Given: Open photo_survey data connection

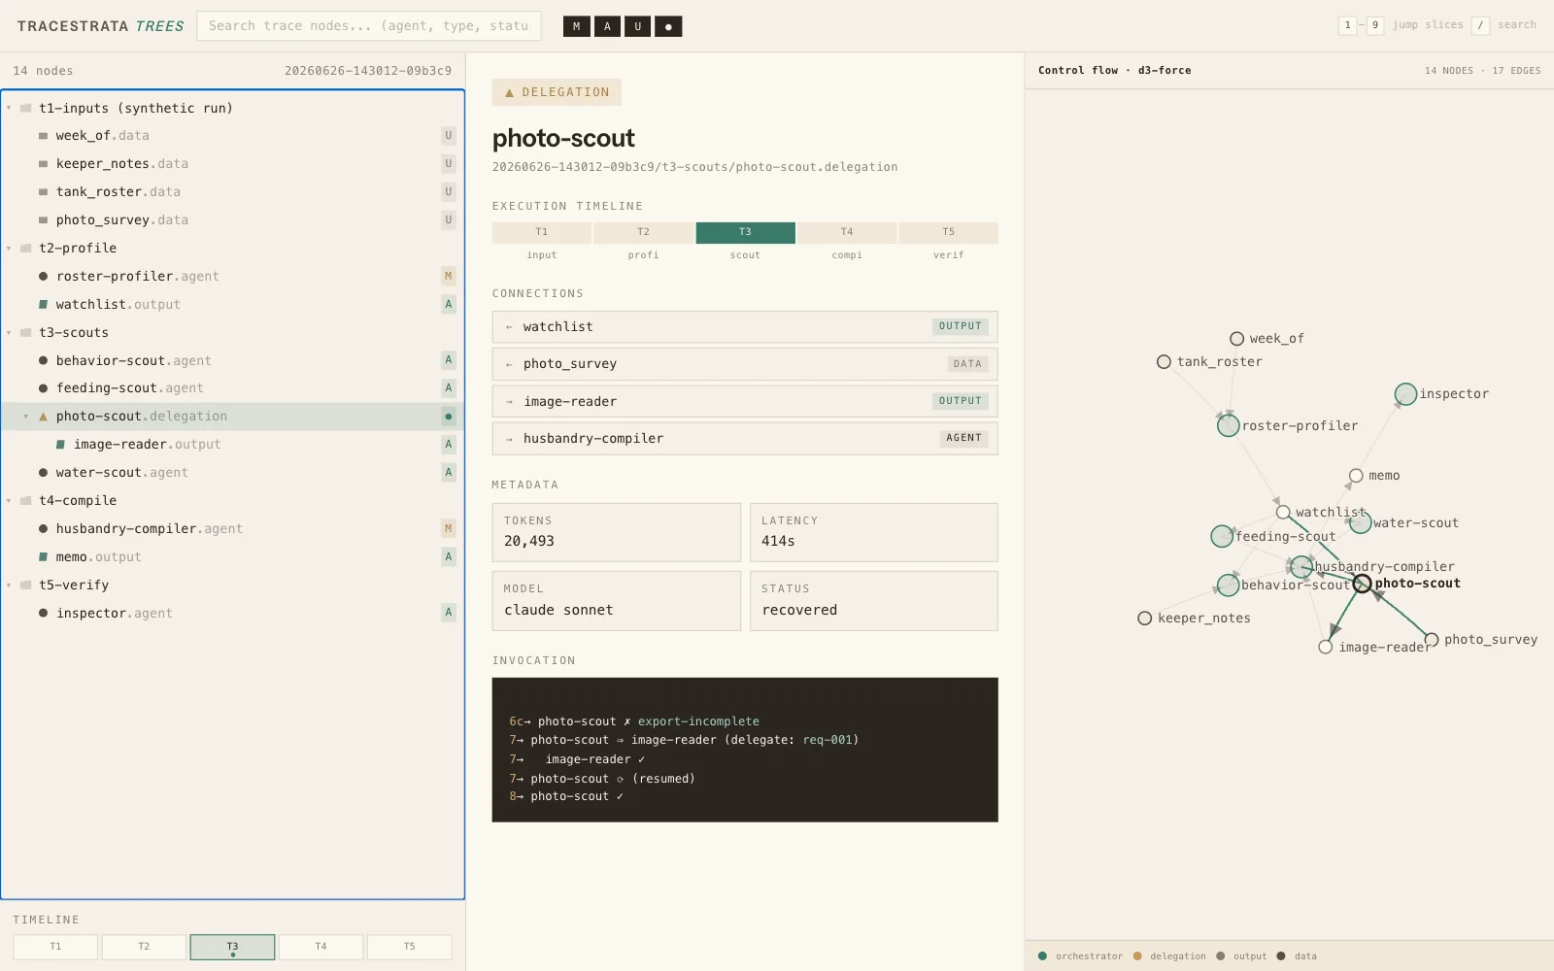Looking at the screenshot, I should click(x=745, y=364).
